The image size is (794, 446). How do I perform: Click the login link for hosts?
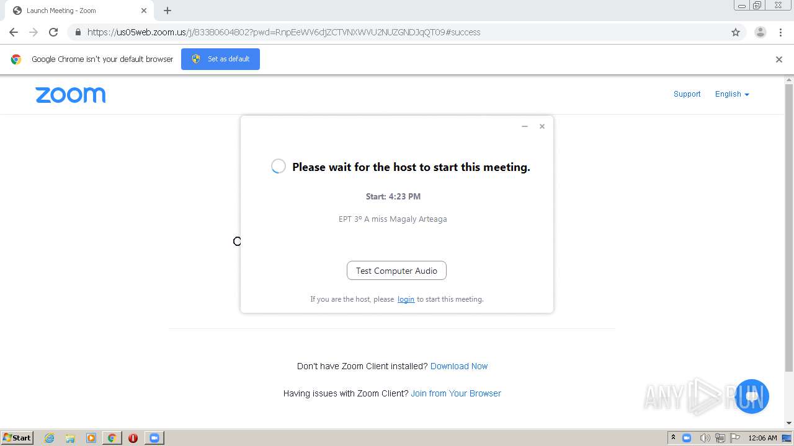[x=406, y=299]
